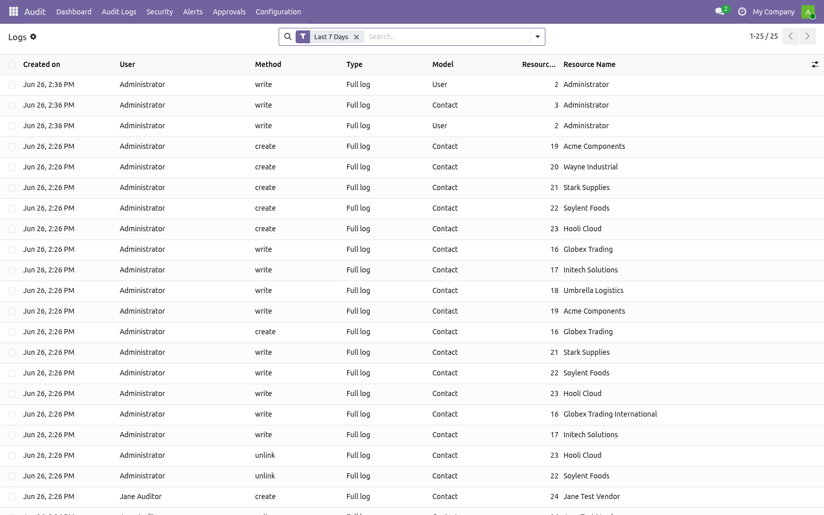Sort by Resource Name column header
Screen dimensions: 824x515
click(589, 64)
